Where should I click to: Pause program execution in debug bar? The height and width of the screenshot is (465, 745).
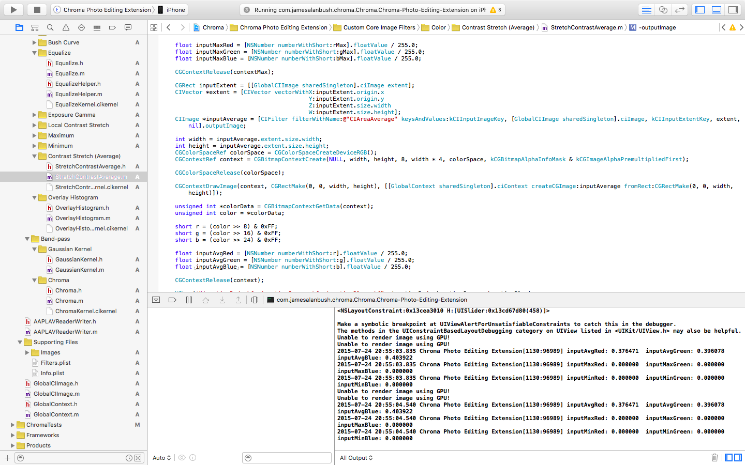coord(189,300)
